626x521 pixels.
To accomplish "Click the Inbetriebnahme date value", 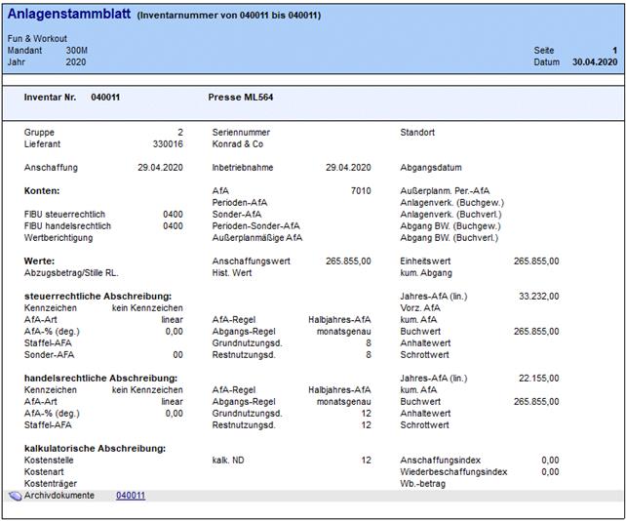I will coord(348,167).
